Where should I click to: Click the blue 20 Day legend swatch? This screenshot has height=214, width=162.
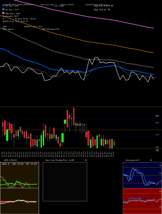click(3, 6)
